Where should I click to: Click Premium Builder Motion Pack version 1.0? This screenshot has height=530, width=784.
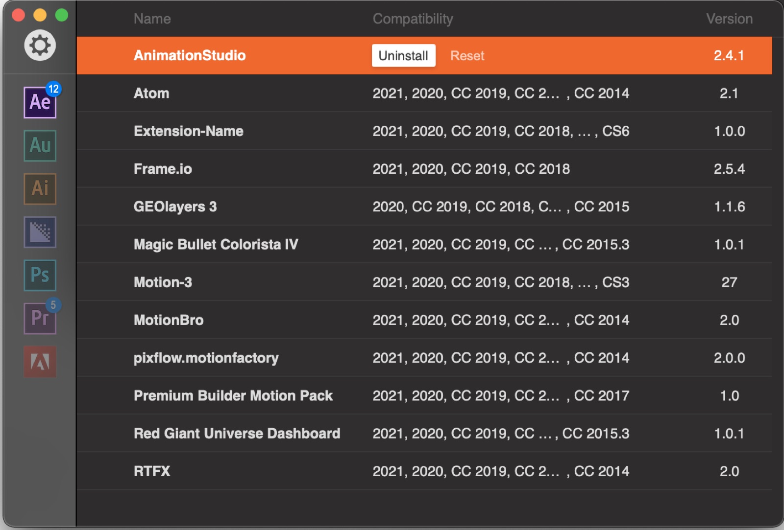tap(729, 395)
